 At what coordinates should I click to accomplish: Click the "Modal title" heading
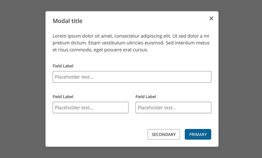67,21
